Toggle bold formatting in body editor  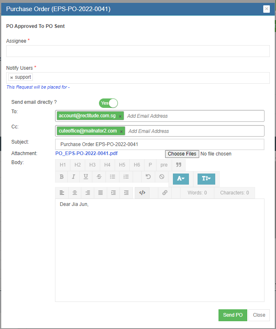point(62,177)
